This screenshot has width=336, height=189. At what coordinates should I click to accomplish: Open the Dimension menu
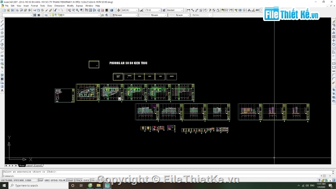(59, 6)
